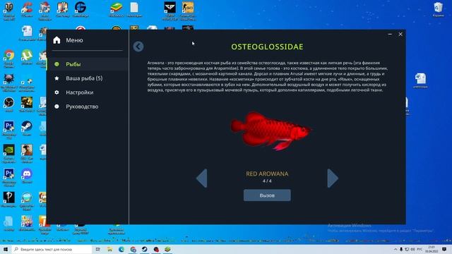The width and height of the screenshot is (452, 254).
Task: Open the notification center icon
Action: click(x=444, y=249)
